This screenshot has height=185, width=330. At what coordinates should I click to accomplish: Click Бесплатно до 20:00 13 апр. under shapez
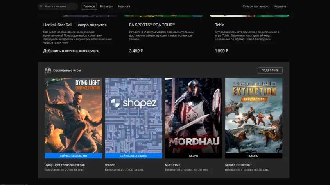tap(124, 170)
